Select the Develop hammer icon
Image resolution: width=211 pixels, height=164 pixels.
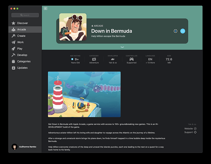[x=13, y=55]
